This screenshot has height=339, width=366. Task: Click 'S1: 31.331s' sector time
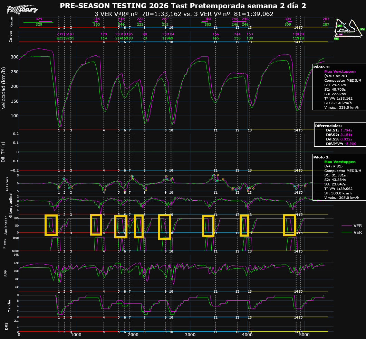point(335,175)
